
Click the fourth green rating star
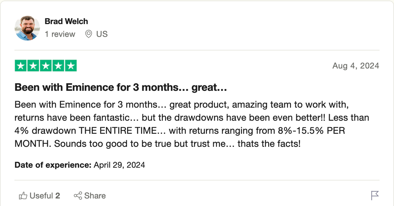click(x=58, y=66)
